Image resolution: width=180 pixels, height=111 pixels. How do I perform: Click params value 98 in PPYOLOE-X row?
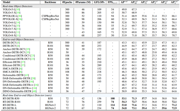click(83, 19)
